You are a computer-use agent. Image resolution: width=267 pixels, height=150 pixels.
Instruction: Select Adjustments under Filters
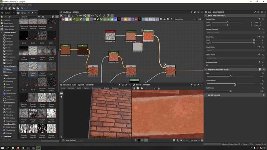pyautogui.click(x=11, y=78)
